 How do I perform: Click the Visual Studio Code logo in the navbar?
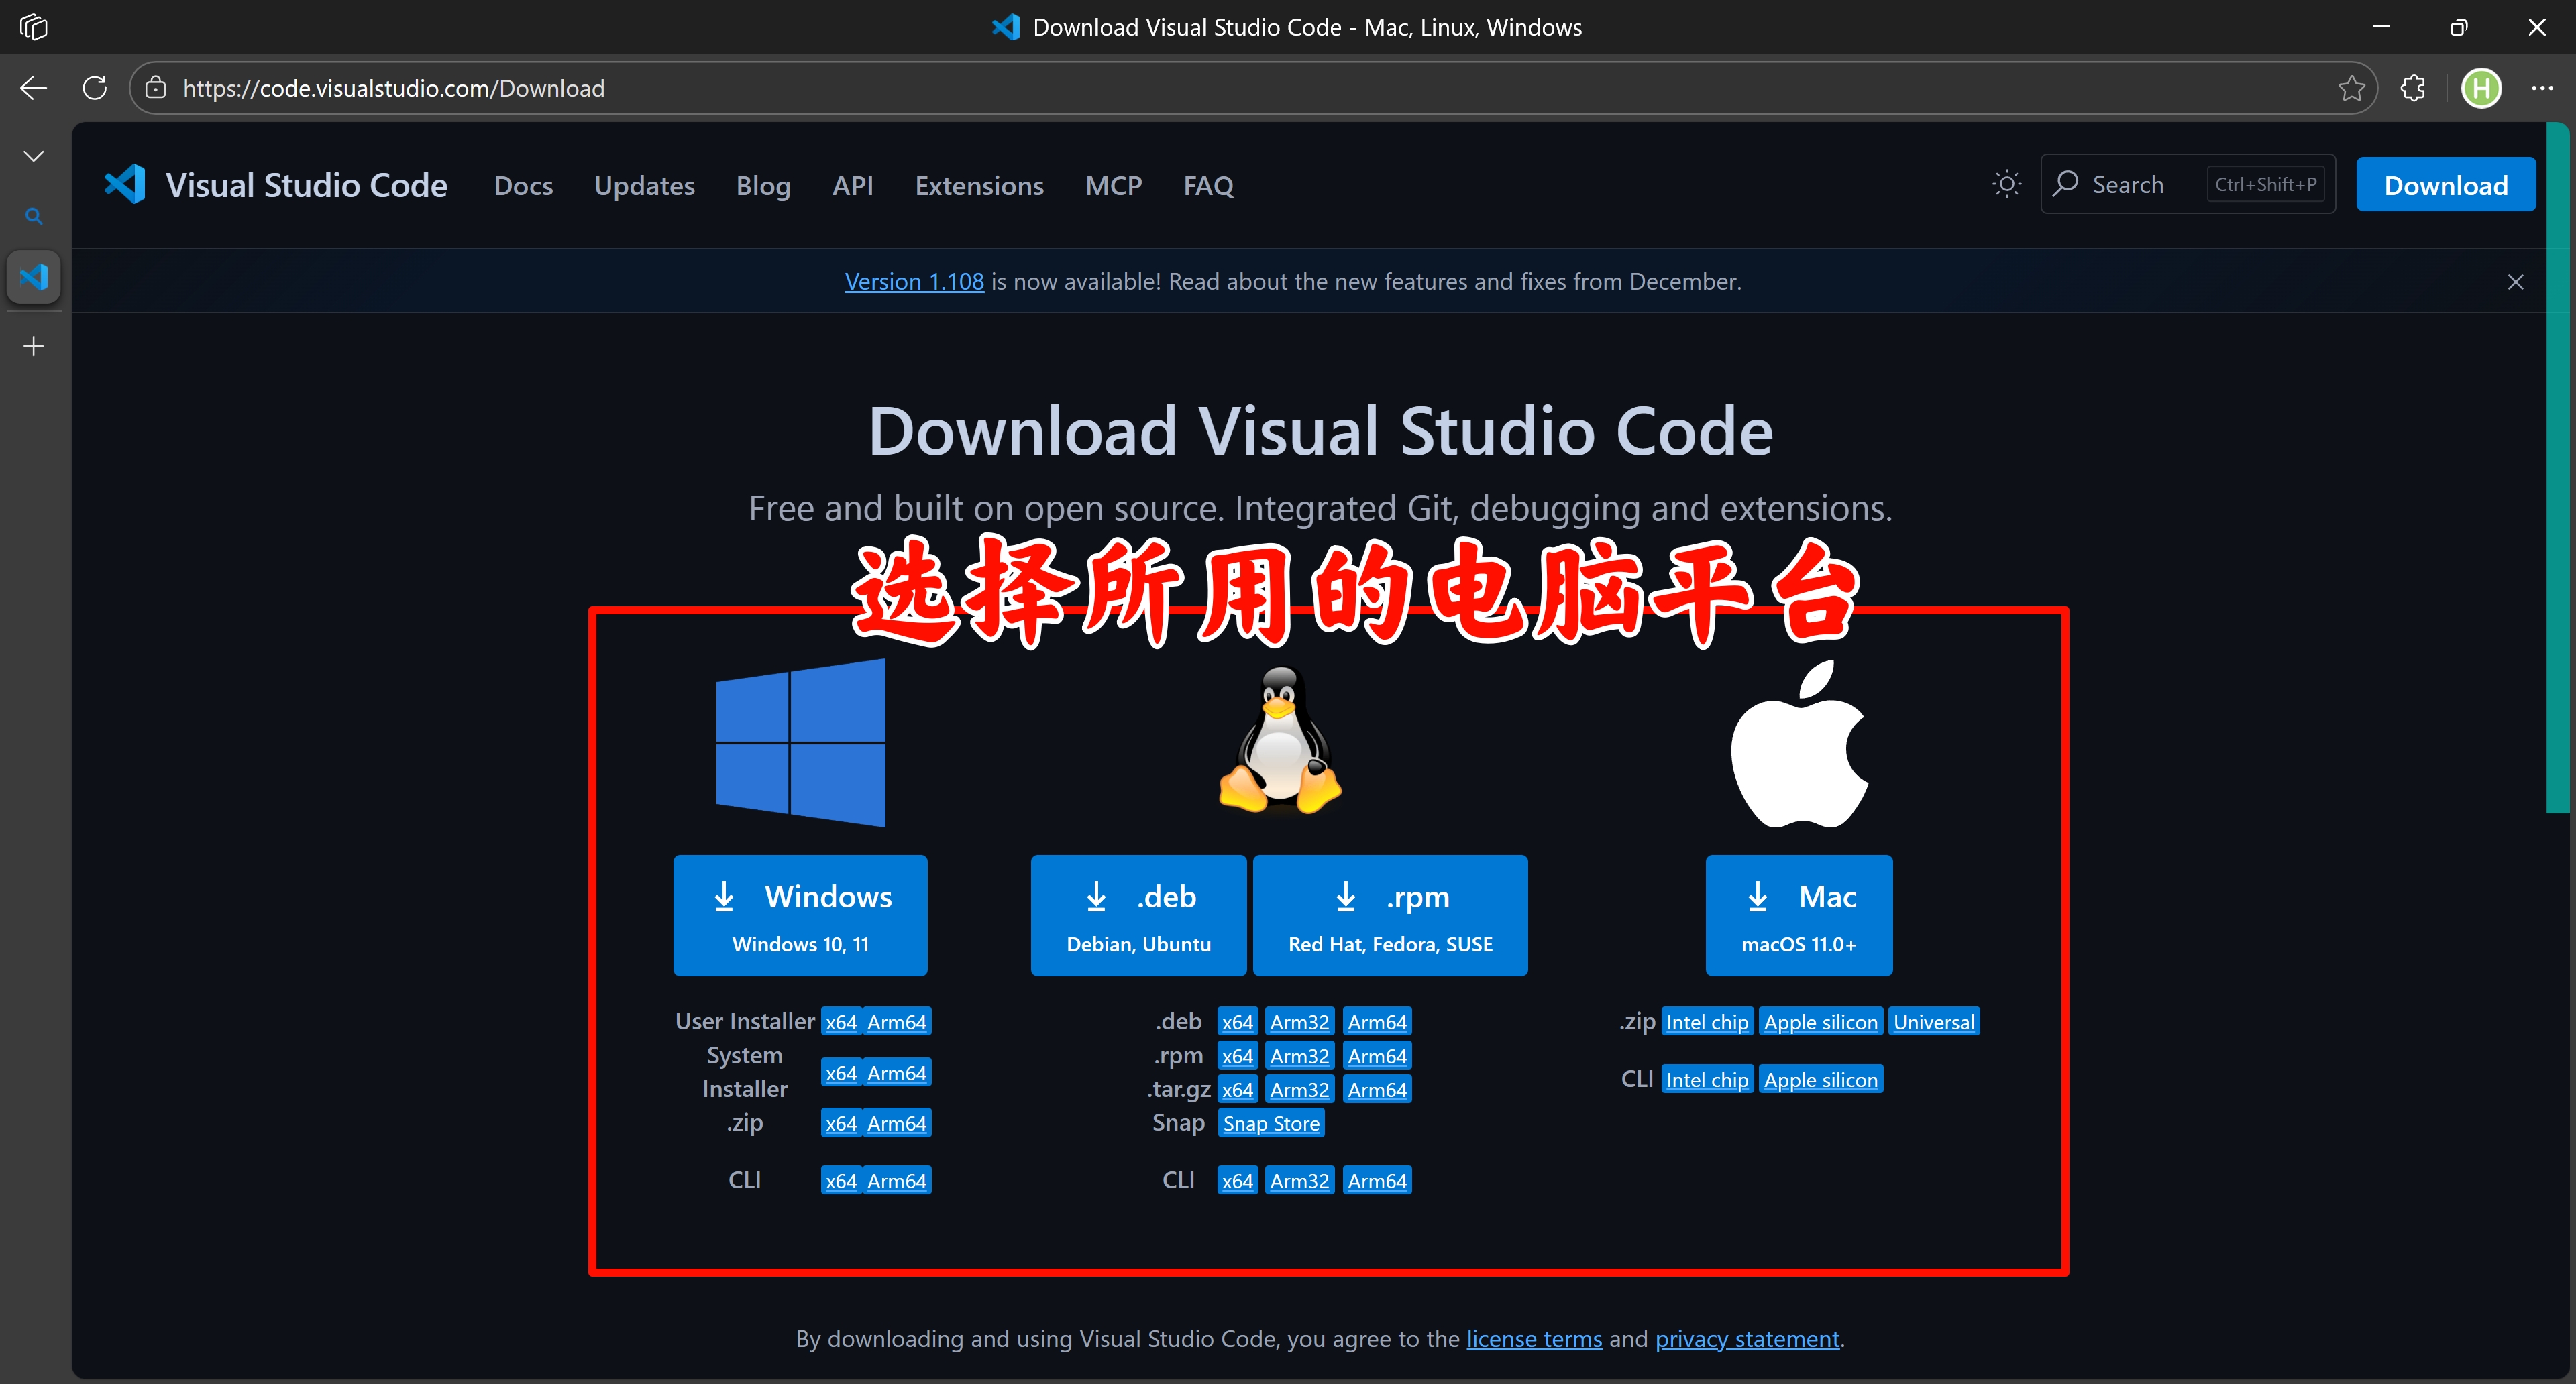(124, 184)
